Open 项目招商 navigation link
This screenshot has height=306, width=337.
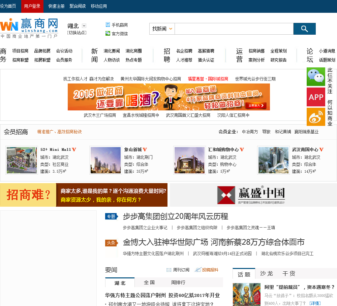21,51
